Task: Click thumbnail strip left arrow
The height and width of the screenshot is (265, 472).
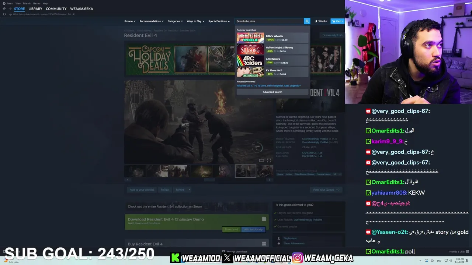Action: [x=128, y=180]
